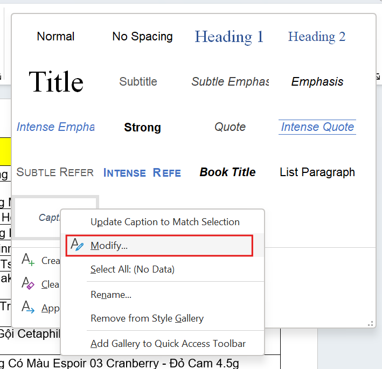
Task: Select the Intense Quote style
Action: click(317, 127)
